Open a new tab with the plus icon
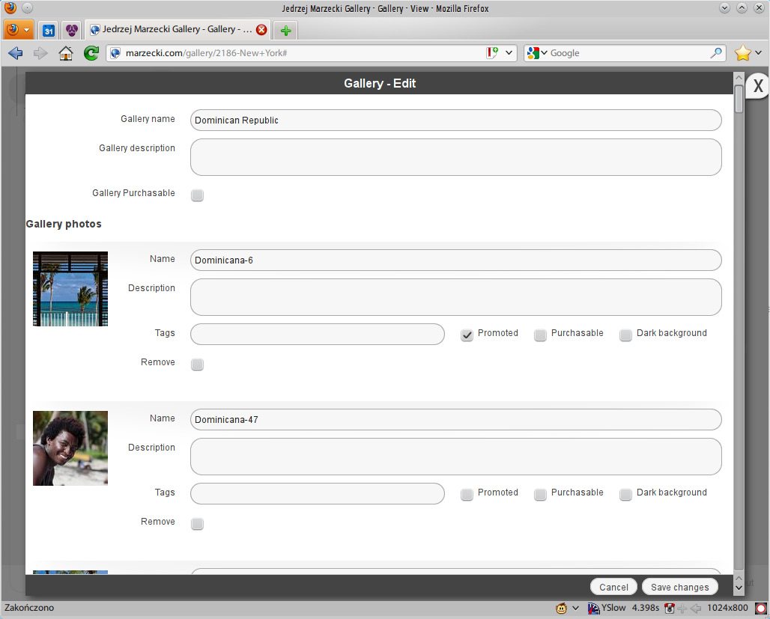 285,31
